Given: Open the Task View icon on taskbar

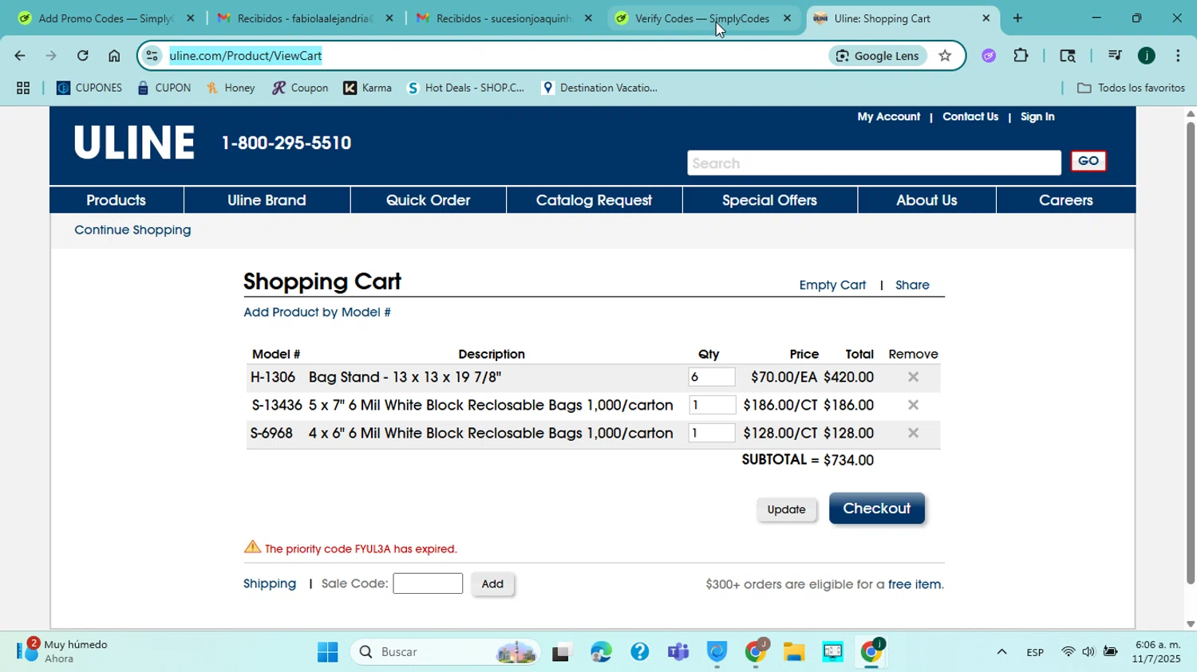Looking at the screenshot, I should [562, 652].
